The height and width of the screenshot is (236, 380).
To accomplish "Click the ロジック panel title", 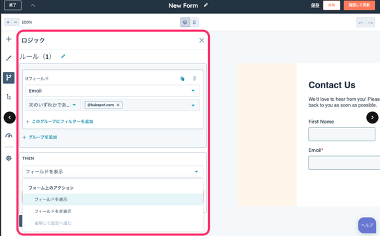I will pyautogui.click(x=33, y=41).
